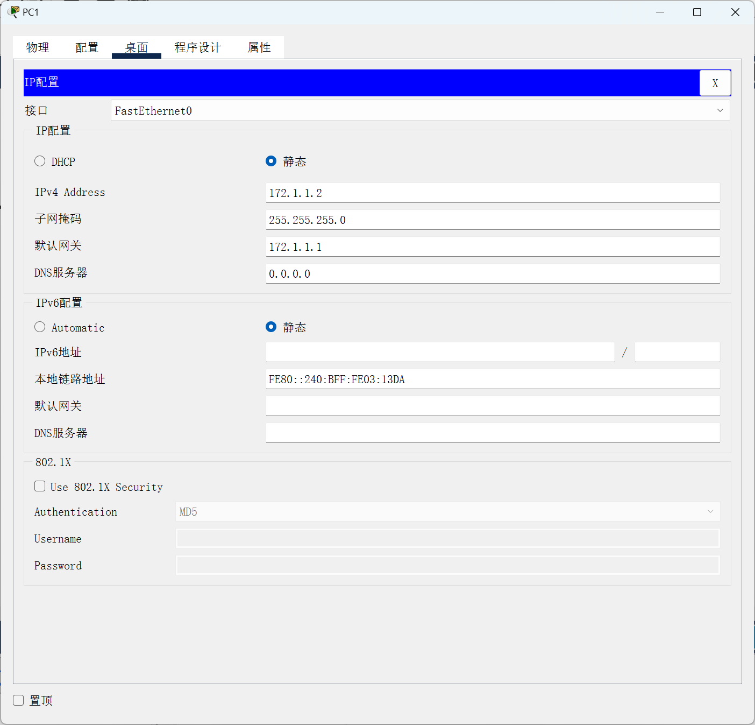Image resolution: width=755 pixels, height=725 pixels.
Task: Select the Username field under 802.1X
Action: coord(448,538)
